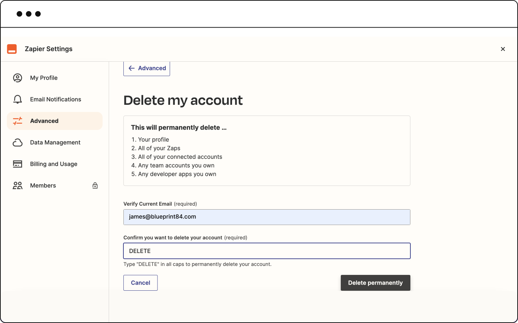Click 'All of your connected accounts' text
Viewport: 518px width, 323px height.
[x=180, y=157]
